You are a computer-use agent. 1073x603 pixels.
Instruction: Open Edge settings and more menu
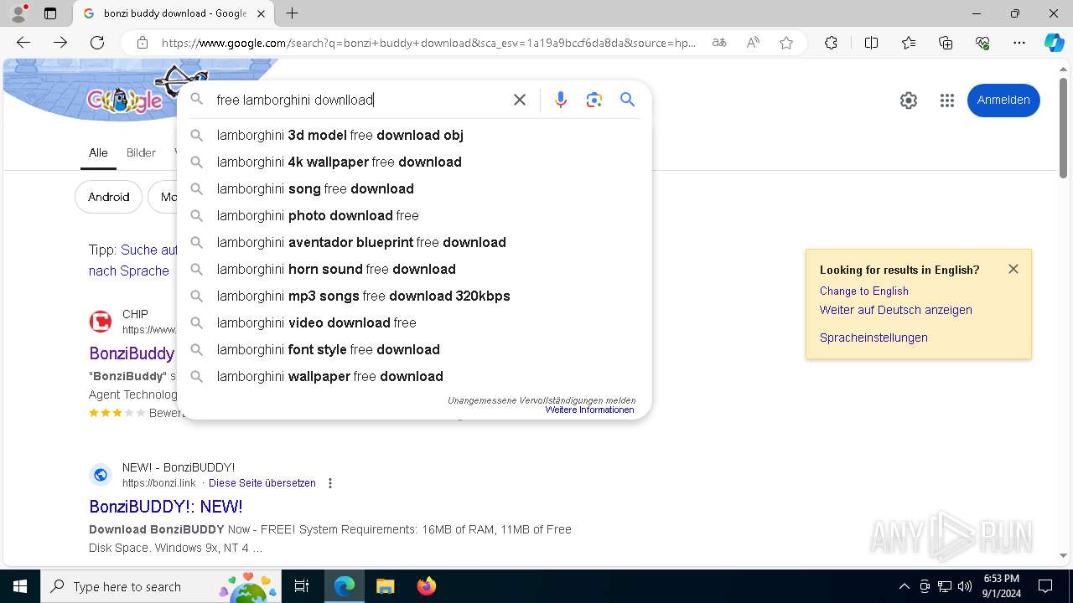coord(1019,43)
